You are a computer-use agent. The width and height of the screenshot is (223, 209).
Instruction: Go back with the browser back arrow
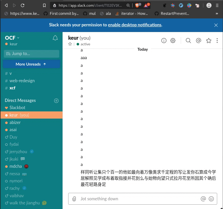pyautogui.click(x=6, y=5)
